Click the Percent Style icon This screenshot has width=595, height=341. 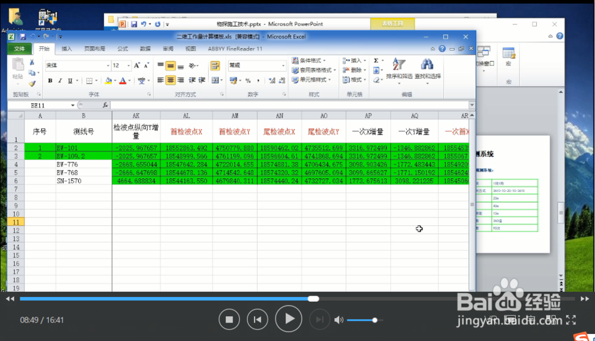point(248,81)
